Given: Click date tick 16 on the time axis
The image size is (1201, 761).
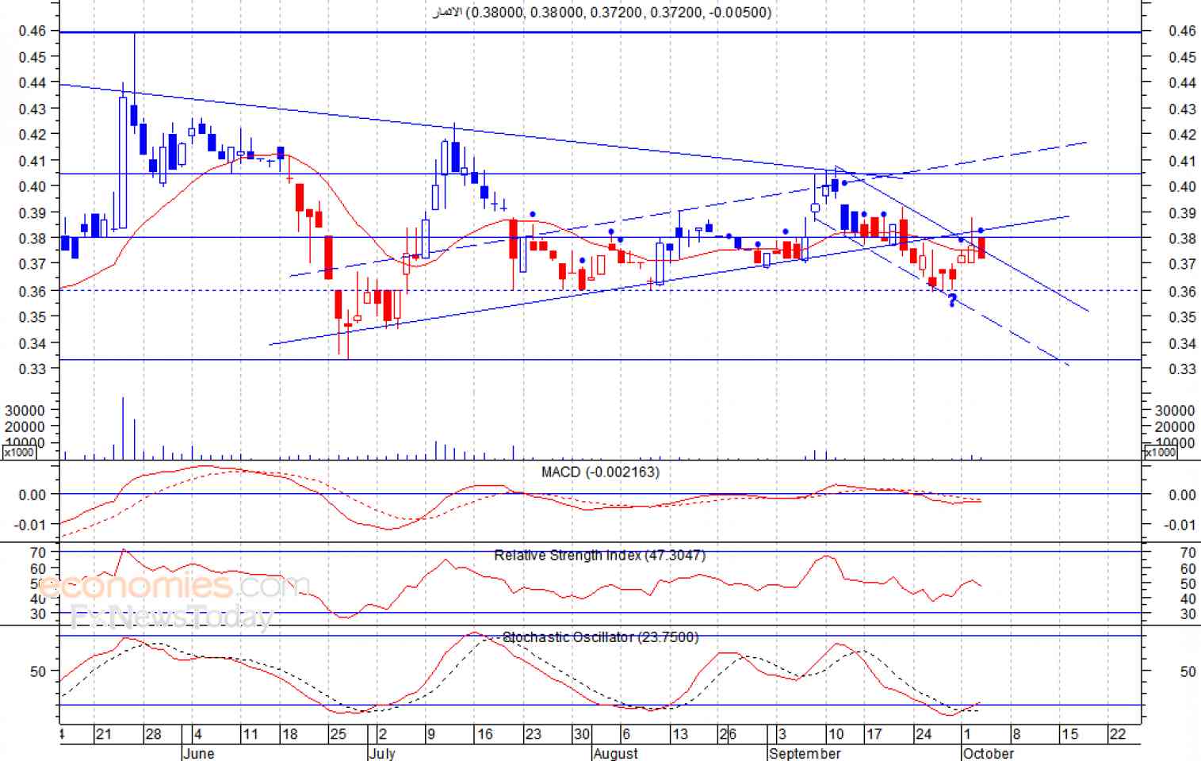Looking at the screenshot, I should (484, 734).
